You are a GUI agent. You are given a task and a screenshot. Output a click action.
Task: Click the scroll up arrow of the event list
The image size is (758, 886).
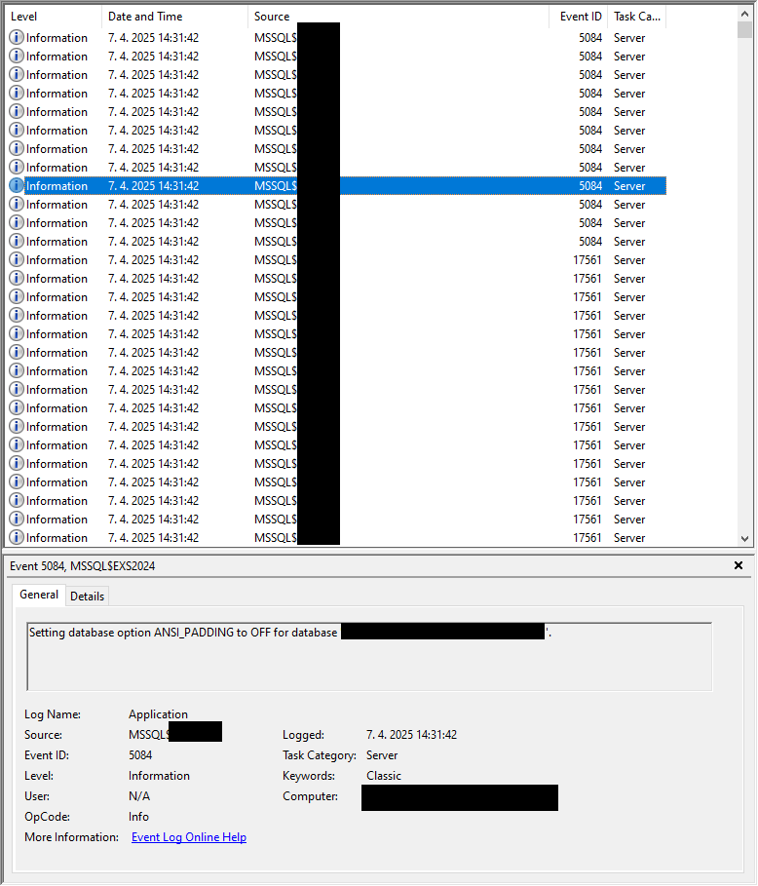coord(744,14)
